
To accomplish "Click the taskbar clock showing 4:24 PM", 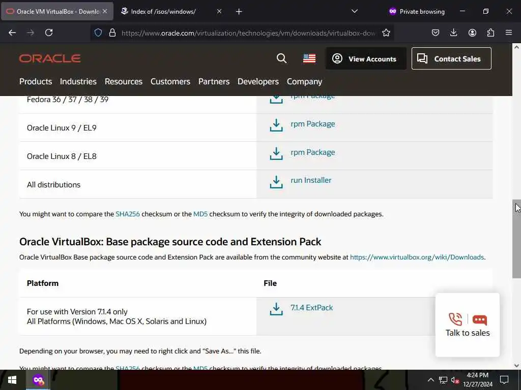I will pyautogui.click(x=477, y=380).
